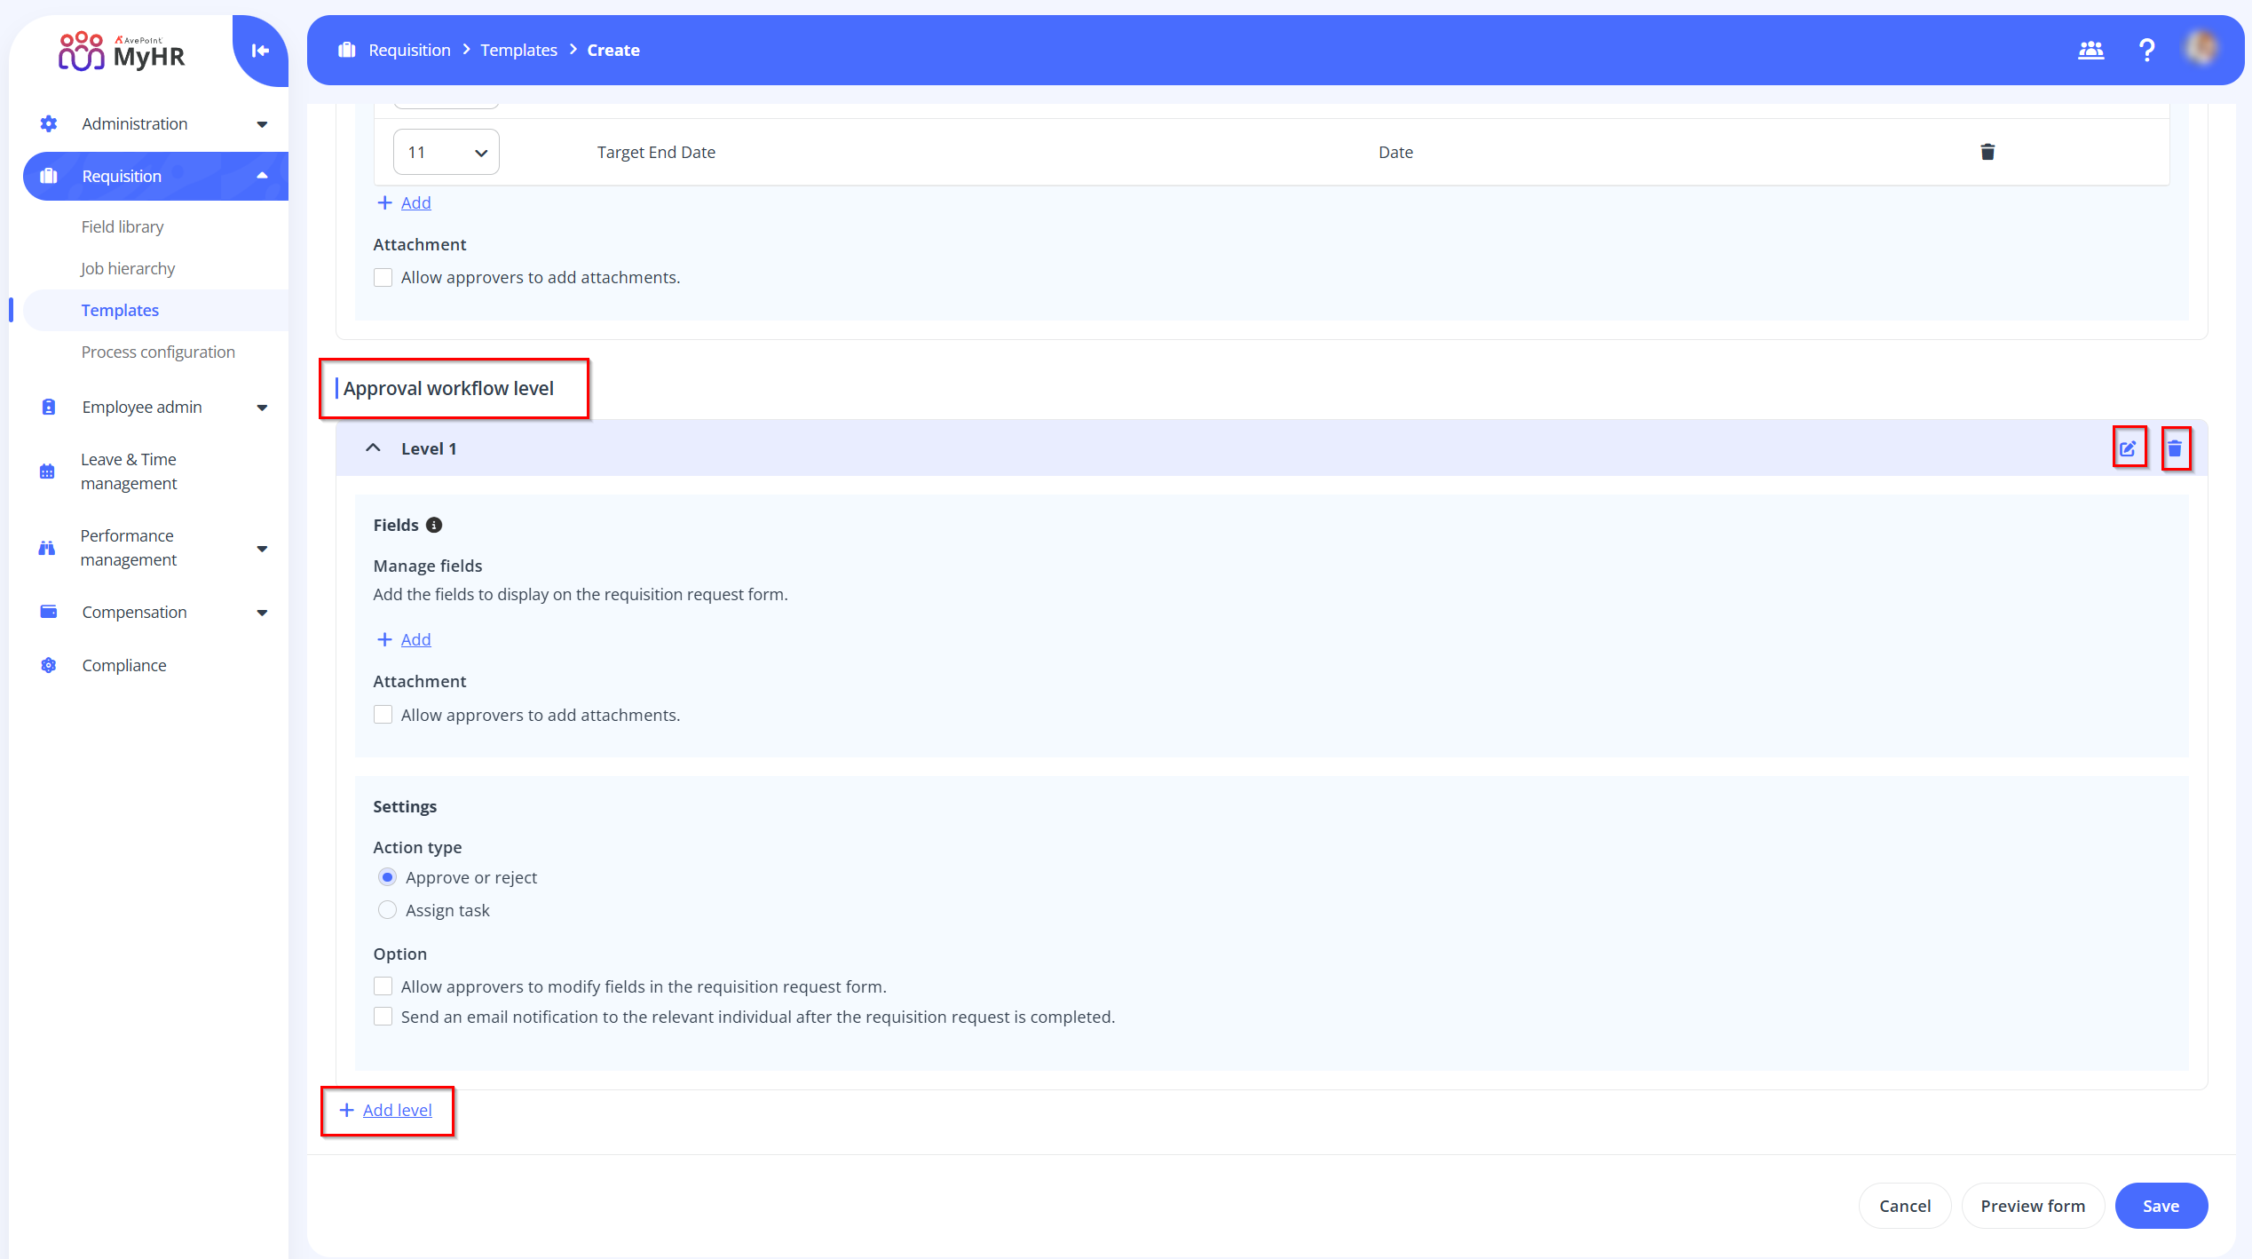Open Leave & Time management menu
The image size is (2252, 1259).
(129, 471)
